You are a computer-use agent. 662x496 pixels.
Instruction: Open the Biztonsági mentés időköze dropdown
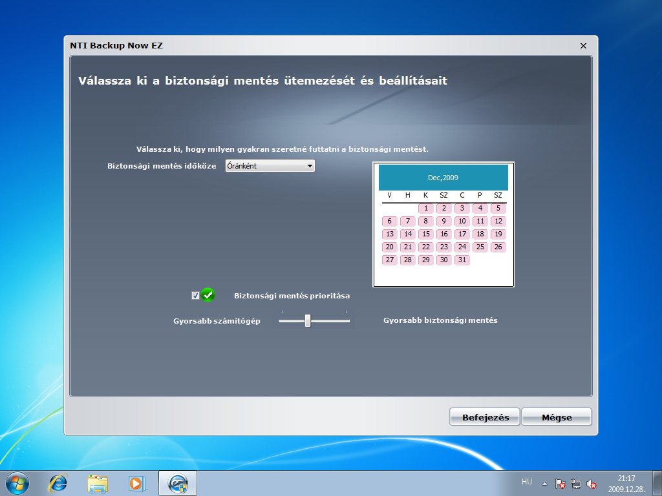pos(270,166)
